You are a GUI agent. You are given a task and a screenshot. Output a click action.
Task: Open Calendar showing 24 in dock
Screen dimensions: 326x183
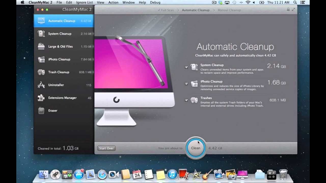(137, 174)
